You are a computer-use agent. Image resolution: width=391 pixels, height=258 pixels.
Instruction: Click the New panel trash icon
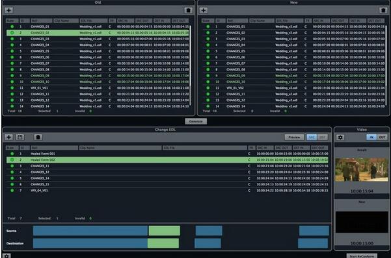pos(383,10)
